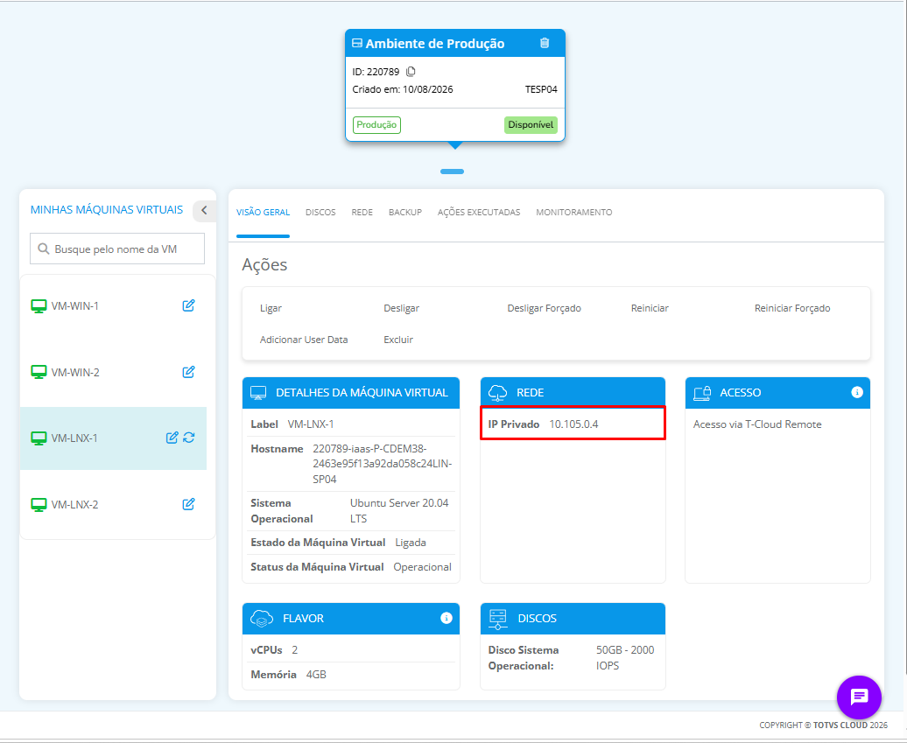Collapse the Minhas Máquinas Virtuais panel
The image size is (907, 743).
coord(204,210)
